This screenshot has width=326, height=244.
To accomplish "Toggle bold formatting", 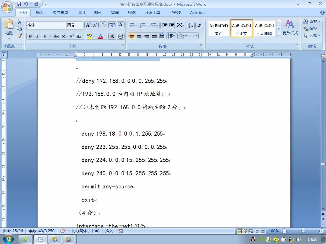I will pyautogui.click(x=30, y=36).
